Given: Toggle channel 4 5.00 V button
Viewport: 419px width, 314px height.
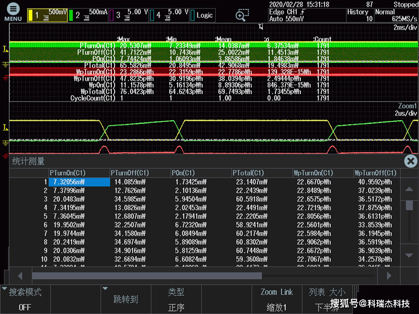Looking at the screenshot, I should pos(169,15).
